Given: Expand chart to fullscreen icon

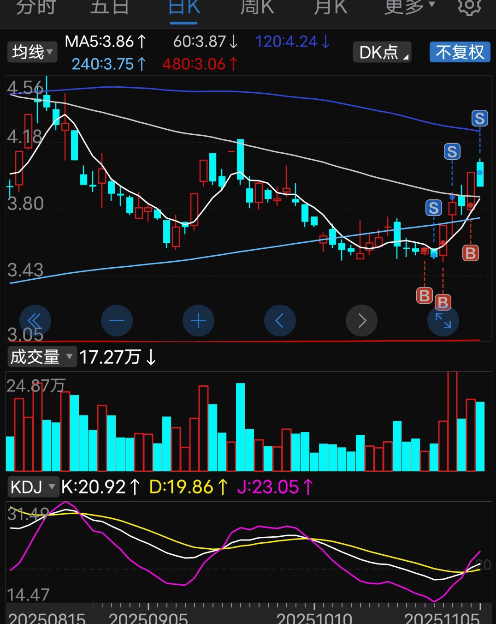Looking at the screenshot, I should [x=443, y=321].
